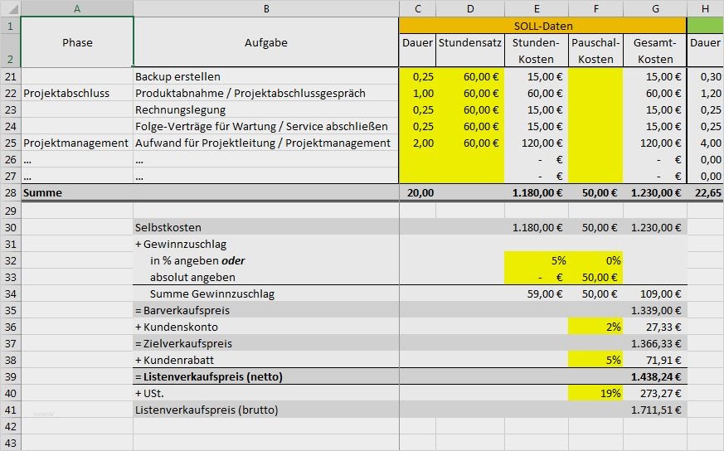724x451 pixels.
Task: Select USt. percentage '19%'
Action: click(595, 393)
